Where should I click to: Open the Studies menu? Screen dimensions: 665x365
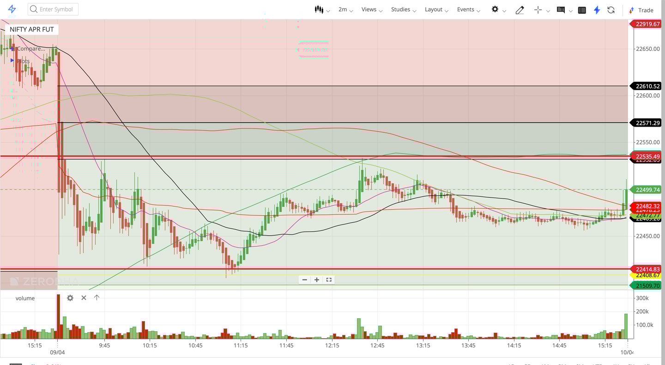click(x=404, y=10)
